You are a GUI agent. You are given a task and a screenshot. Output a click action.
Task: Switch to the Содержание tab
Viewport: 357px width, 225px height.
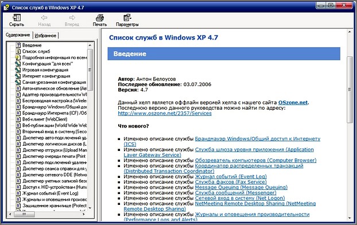(18, 35)
